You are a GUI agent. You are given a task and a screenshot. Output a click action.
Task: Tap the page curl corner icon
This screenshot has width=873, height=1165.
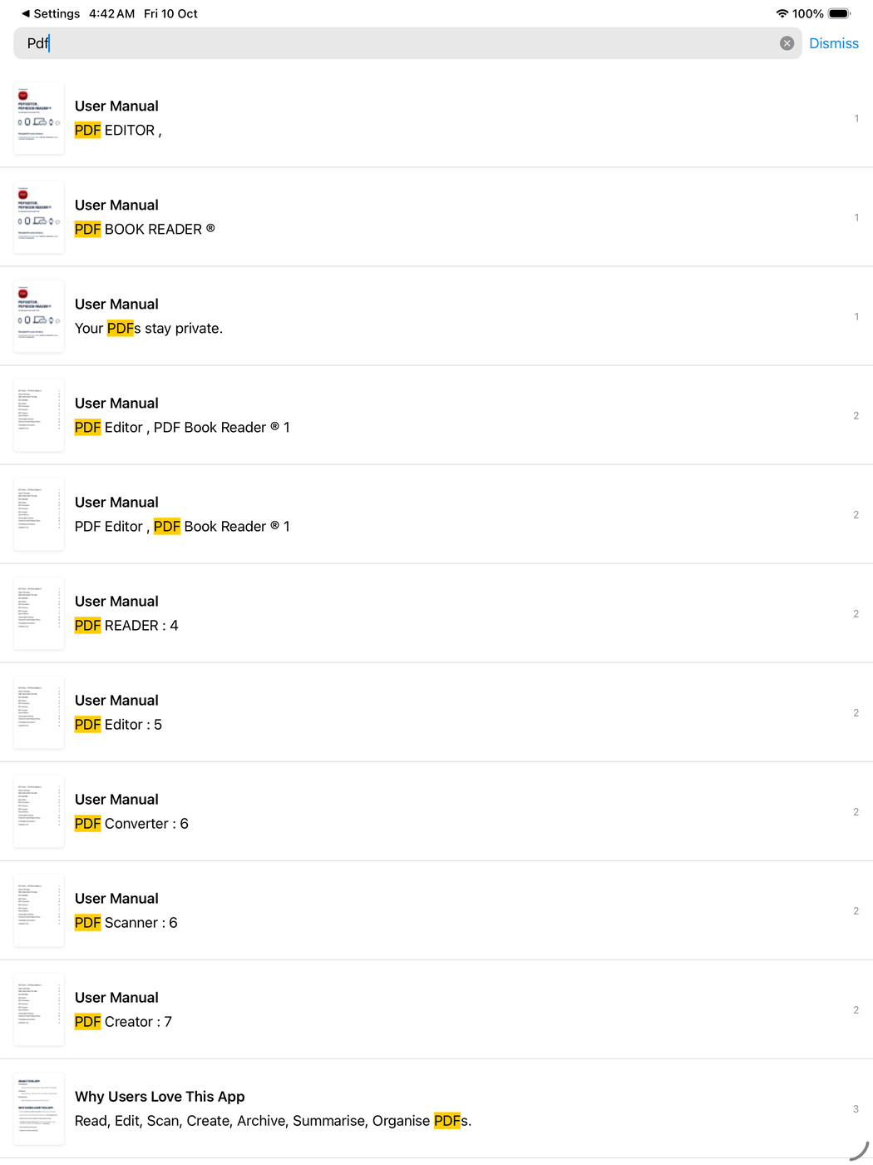pos(859,1151)
